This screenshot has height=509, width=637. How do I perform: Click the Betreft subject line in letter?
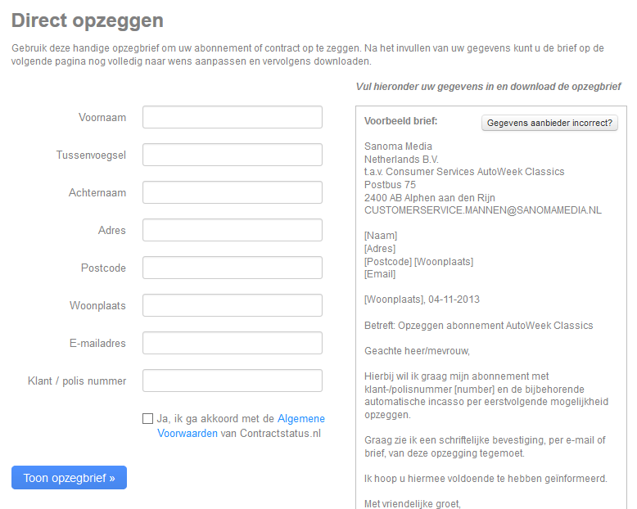[x=478, y=325]
